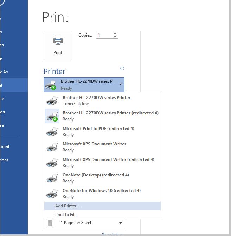Image resolution: width=231 pixels, height=236 pixels.
Task: Decrease copies with the down arrow
Action: [115, 37]
